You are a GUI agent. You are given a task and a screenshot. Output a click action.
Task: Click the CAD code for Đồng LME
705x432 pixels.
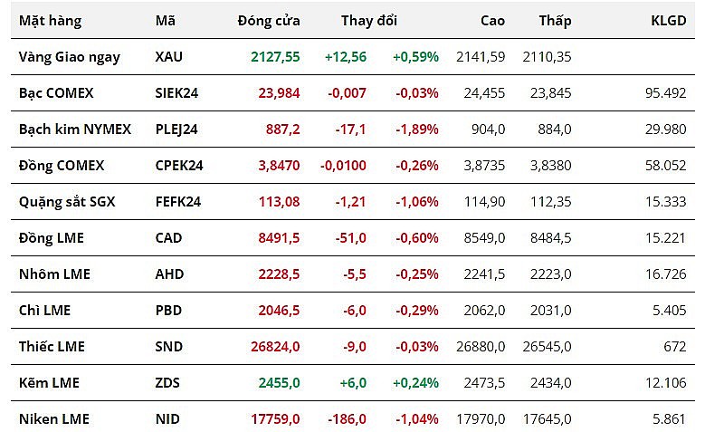[x=168, y=237]
